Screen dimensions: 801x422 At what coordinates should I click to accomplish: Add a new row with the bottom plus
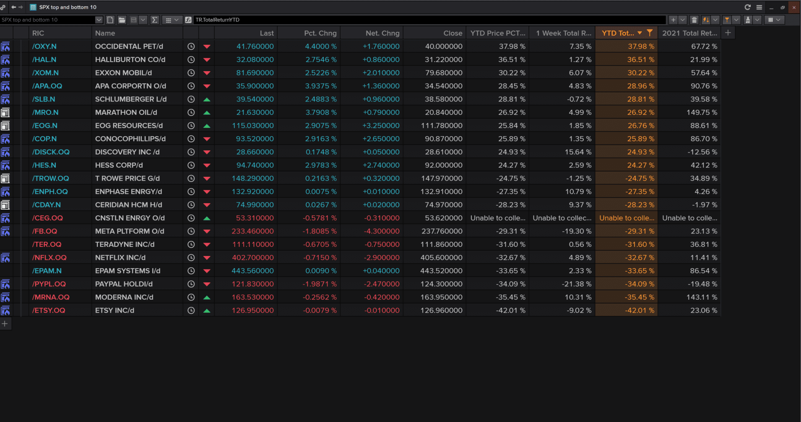5,324
